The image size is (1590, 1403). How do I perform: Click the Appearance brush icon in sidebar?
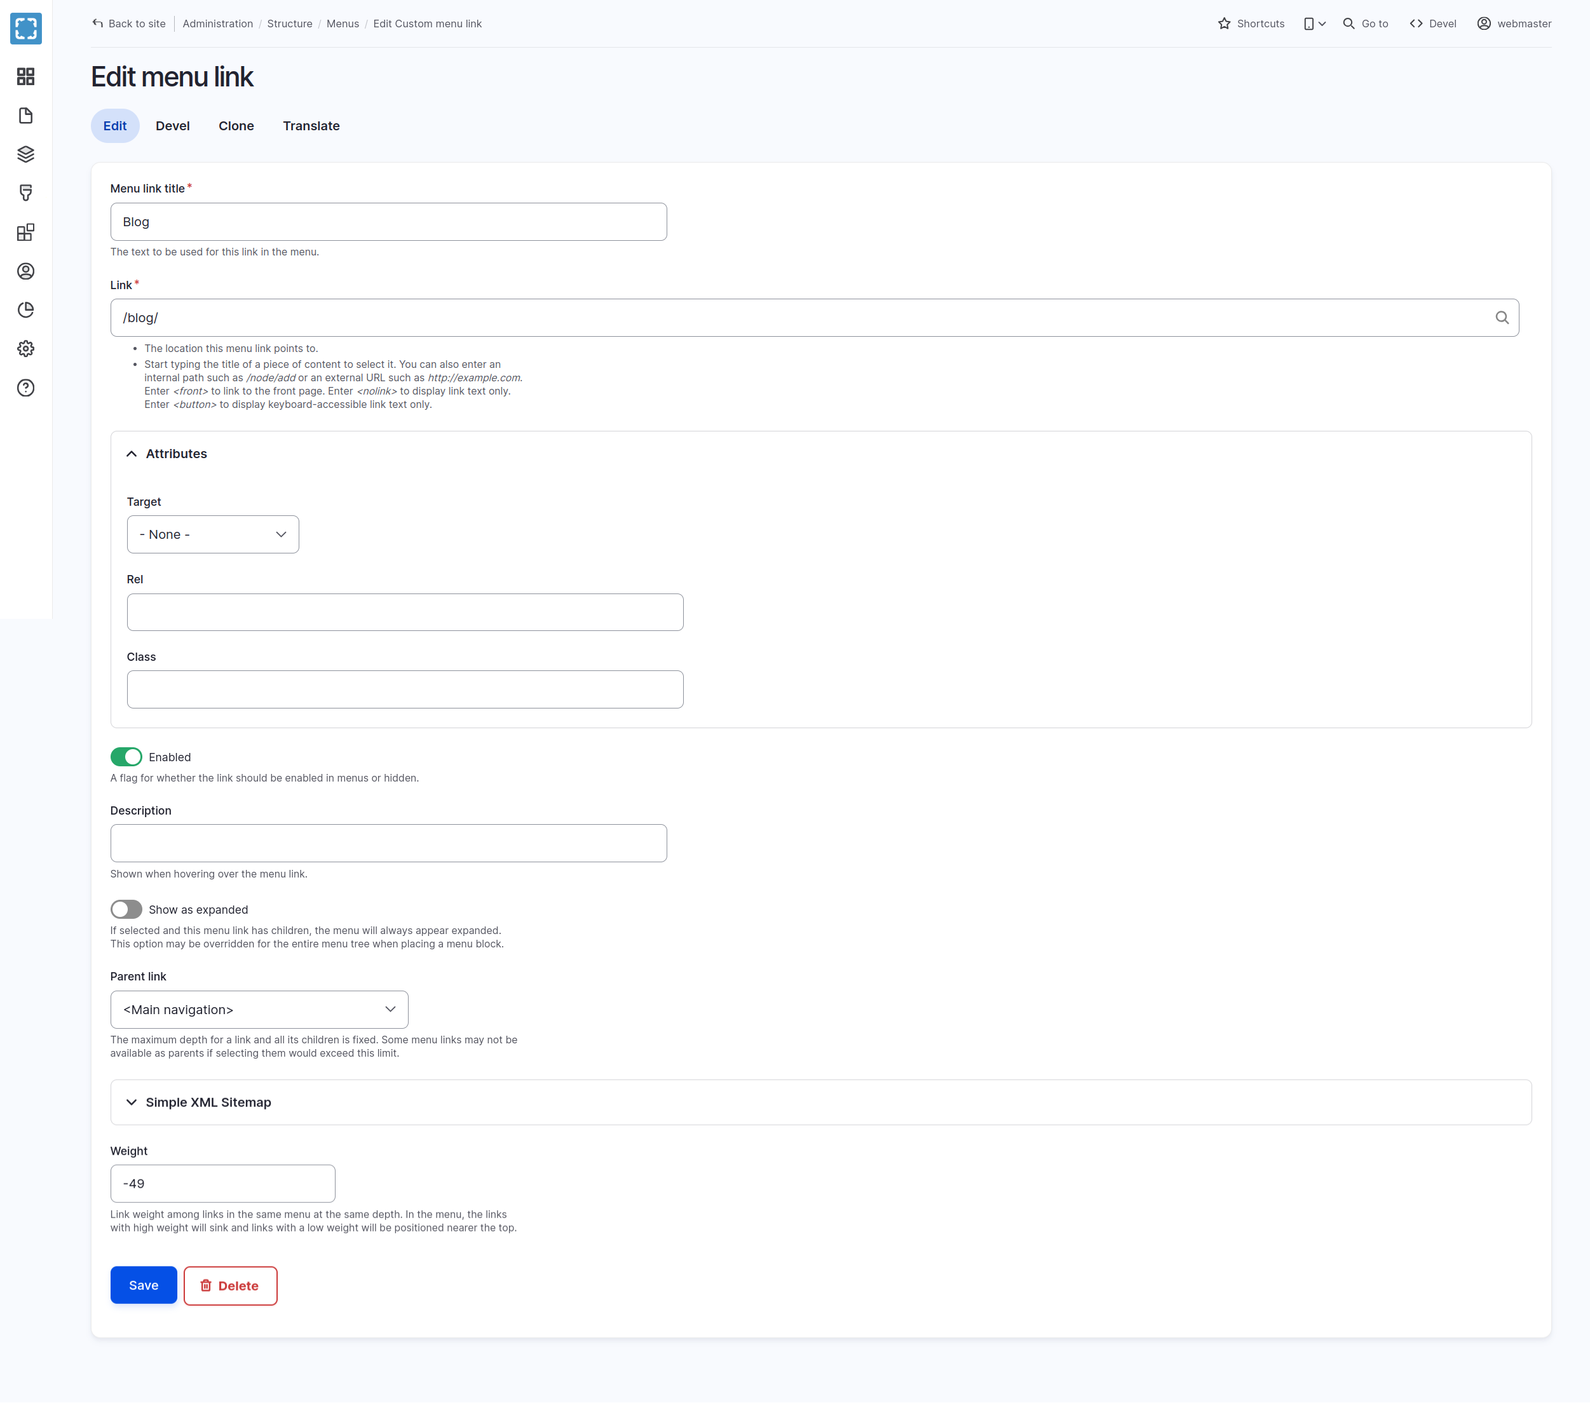tap(25, 193)
